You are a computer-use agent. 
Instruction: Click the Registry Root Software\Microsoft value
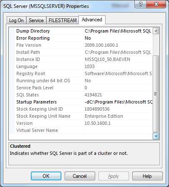pos(118,73)
